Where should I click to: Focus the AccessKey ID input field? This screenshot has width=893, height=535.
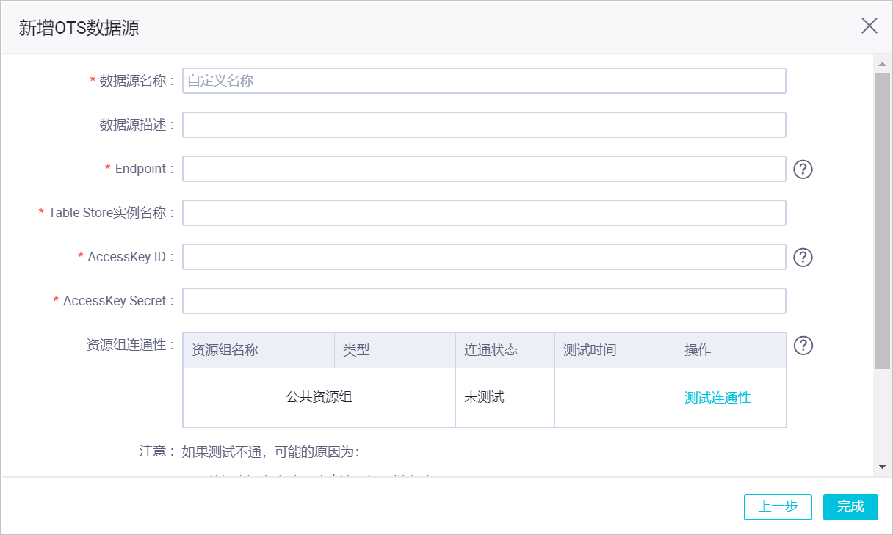484,257
